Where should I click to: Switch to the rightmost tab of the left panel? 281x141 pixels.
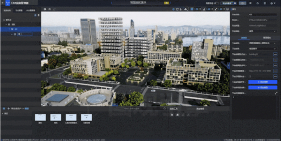31,11
